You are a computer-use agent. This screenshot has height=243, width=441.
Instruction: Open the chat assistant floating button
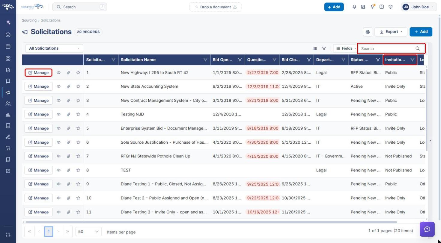[427, 229]
